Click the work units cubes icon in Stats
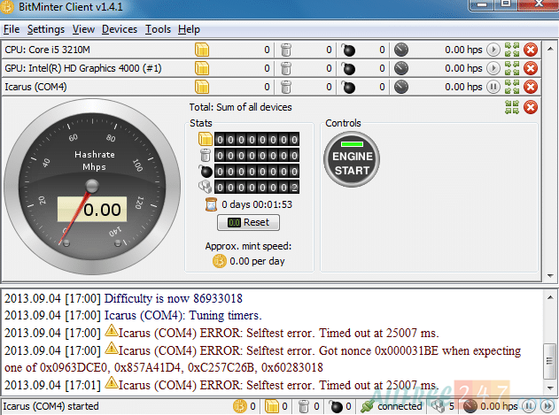The width and height of the screenshot is (559, 415). (206, 187)
